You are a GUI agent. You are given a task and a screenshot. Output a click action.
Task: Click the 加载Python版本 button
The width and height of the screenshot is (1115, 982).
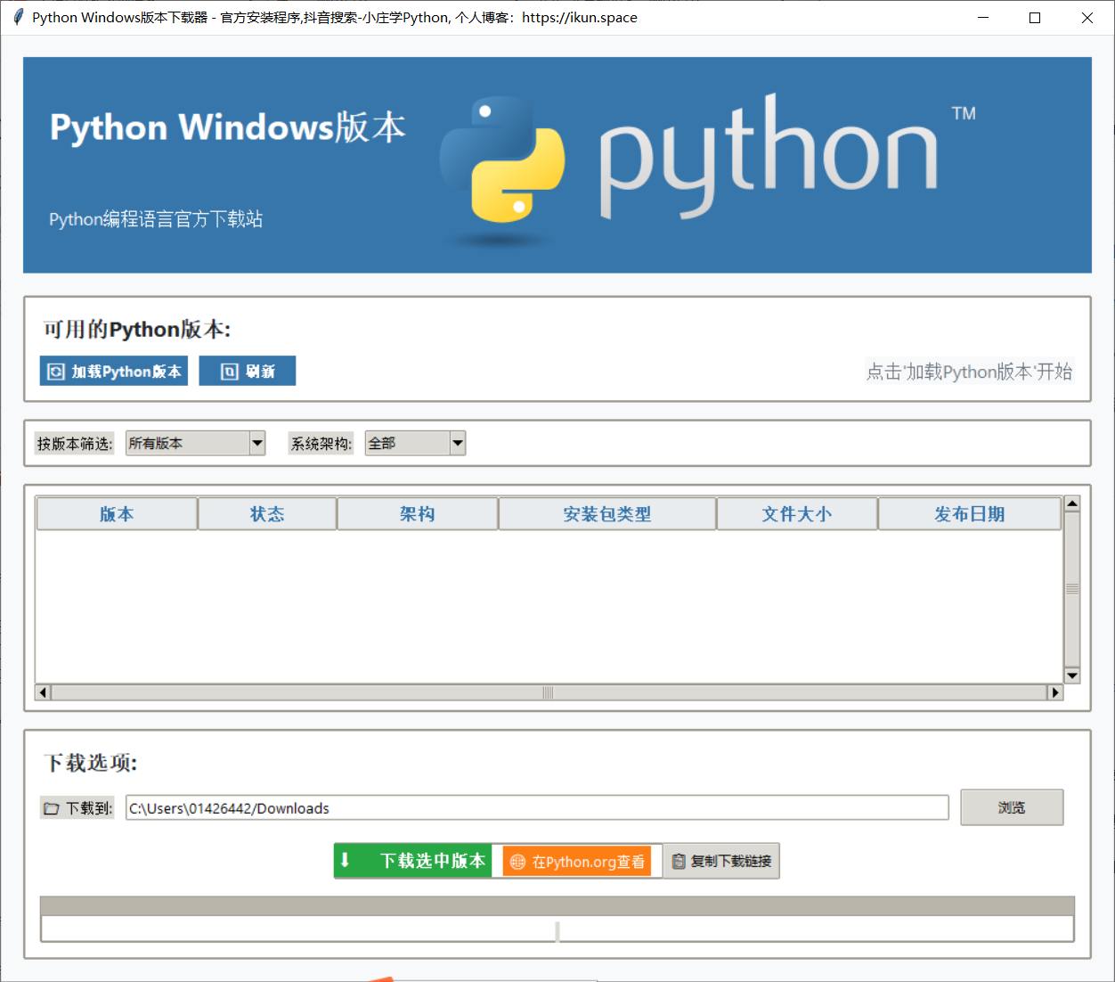tap(113, 371)
